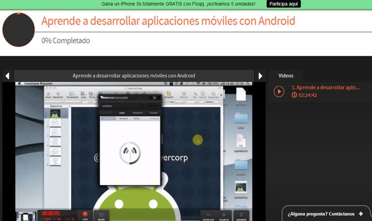Open the Videos tab
This screenshot has width=372, height=221.
285,76
